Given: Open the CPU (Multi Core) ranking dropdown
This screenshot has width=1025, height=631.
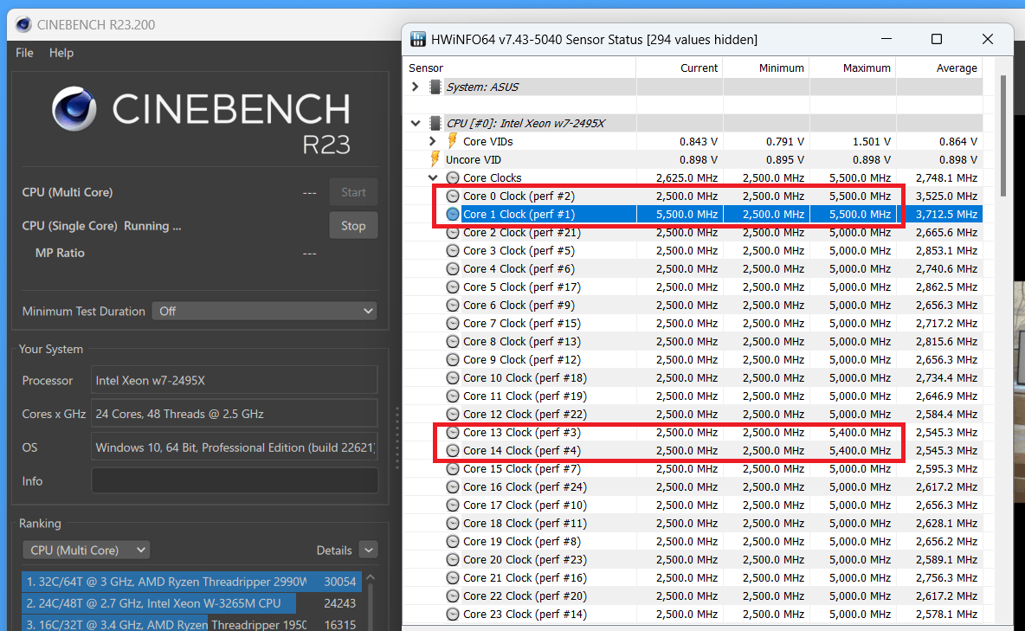Looking at the screenshot, I should click(x=87, y=550).
